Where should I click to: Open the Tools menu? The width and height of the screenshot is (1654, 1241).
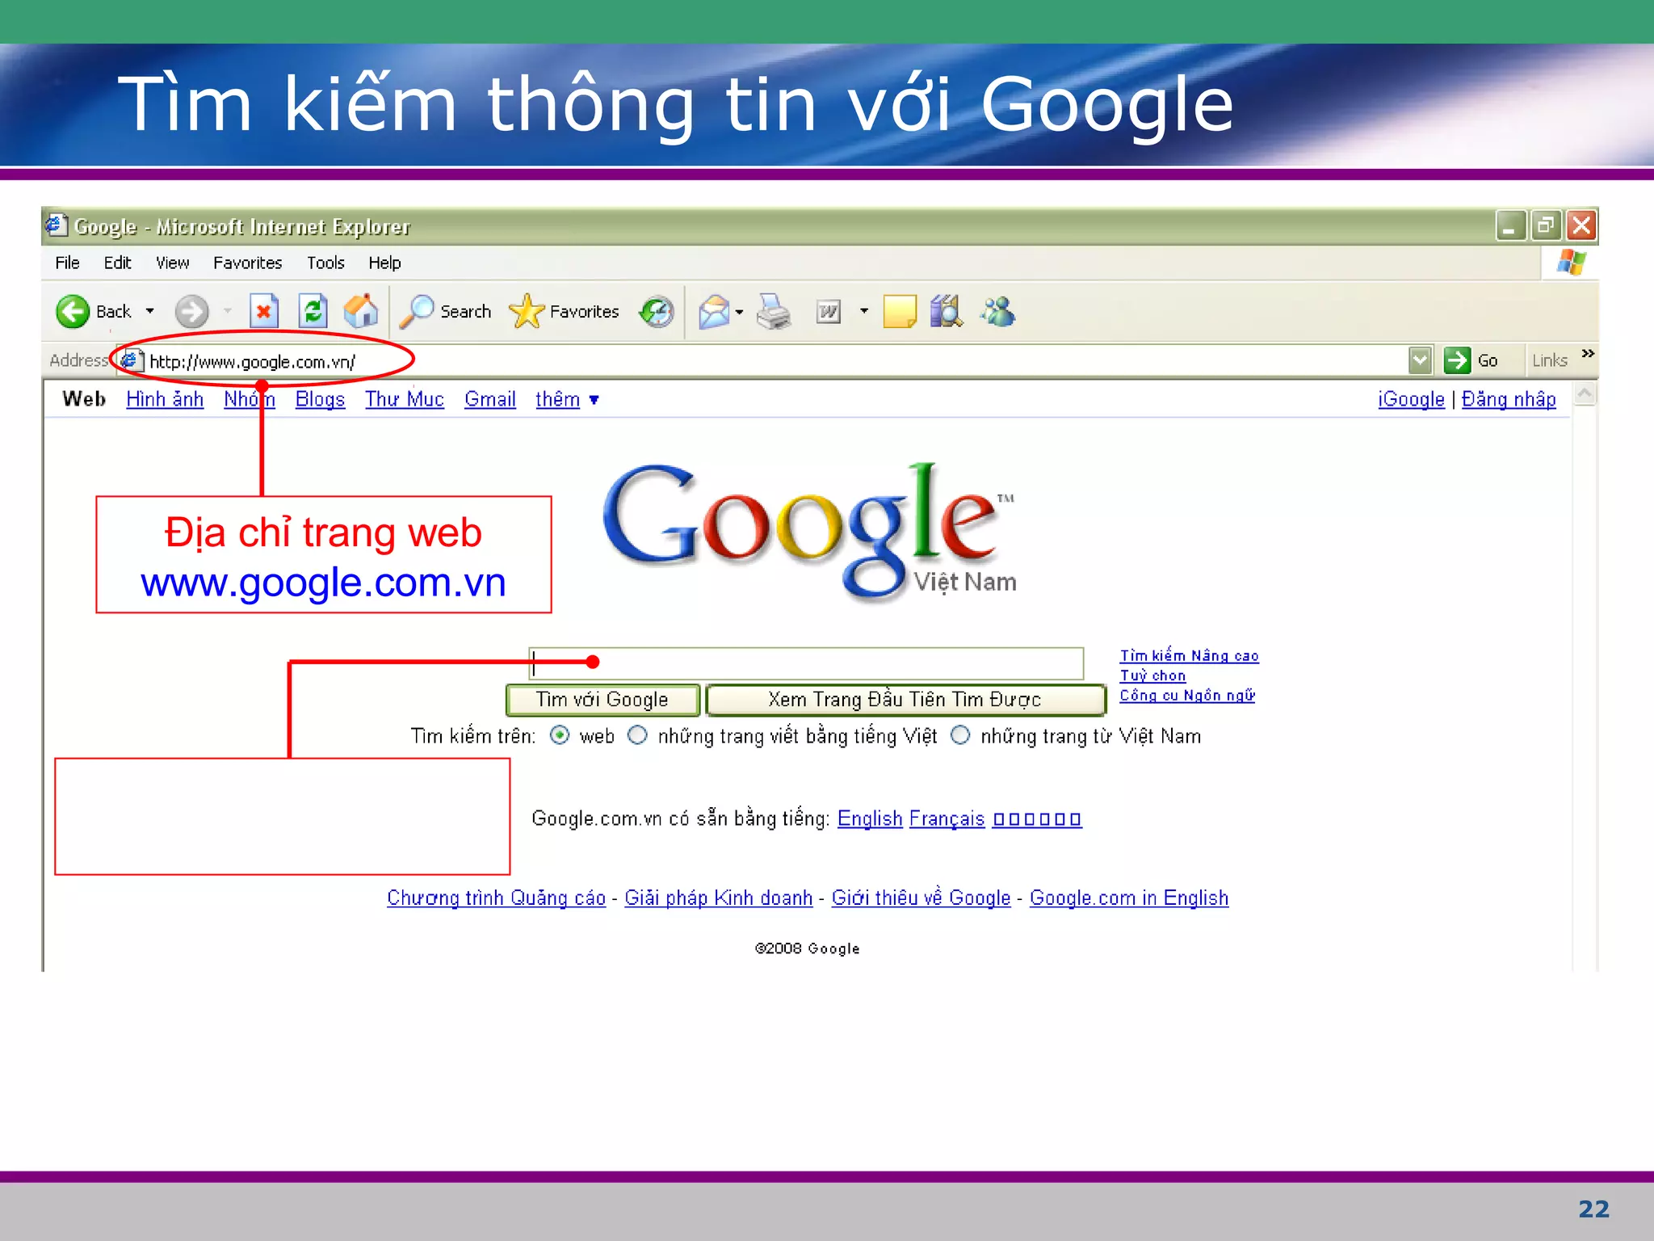pos(325,263)
